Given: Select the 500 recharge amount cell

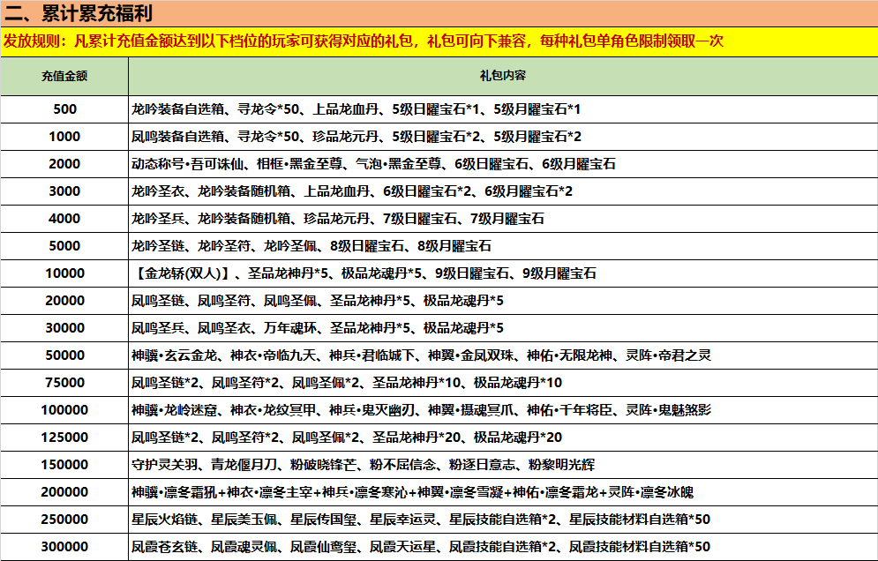Looking at the screenshot, I should [64, 109].
